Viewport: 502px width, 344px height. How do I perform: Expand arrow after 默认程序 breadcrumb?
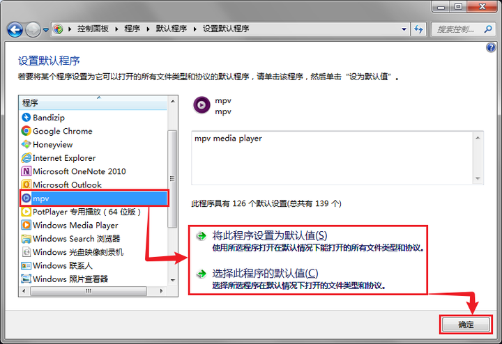point(195,29)
